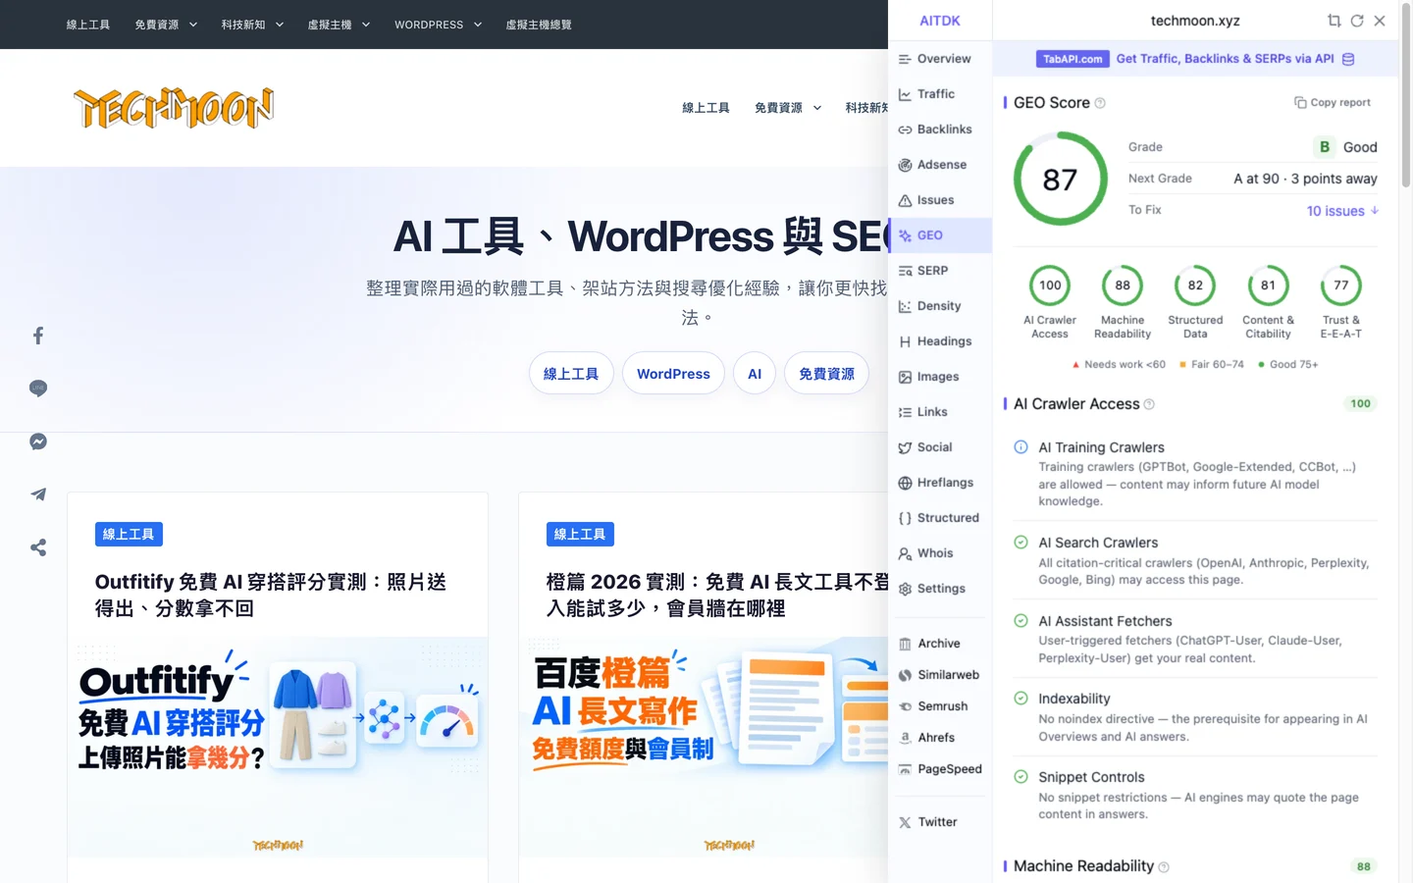Click the AI Assistant Fetchers check icon
The image size is (1413, 883).
click(1020, 621)
